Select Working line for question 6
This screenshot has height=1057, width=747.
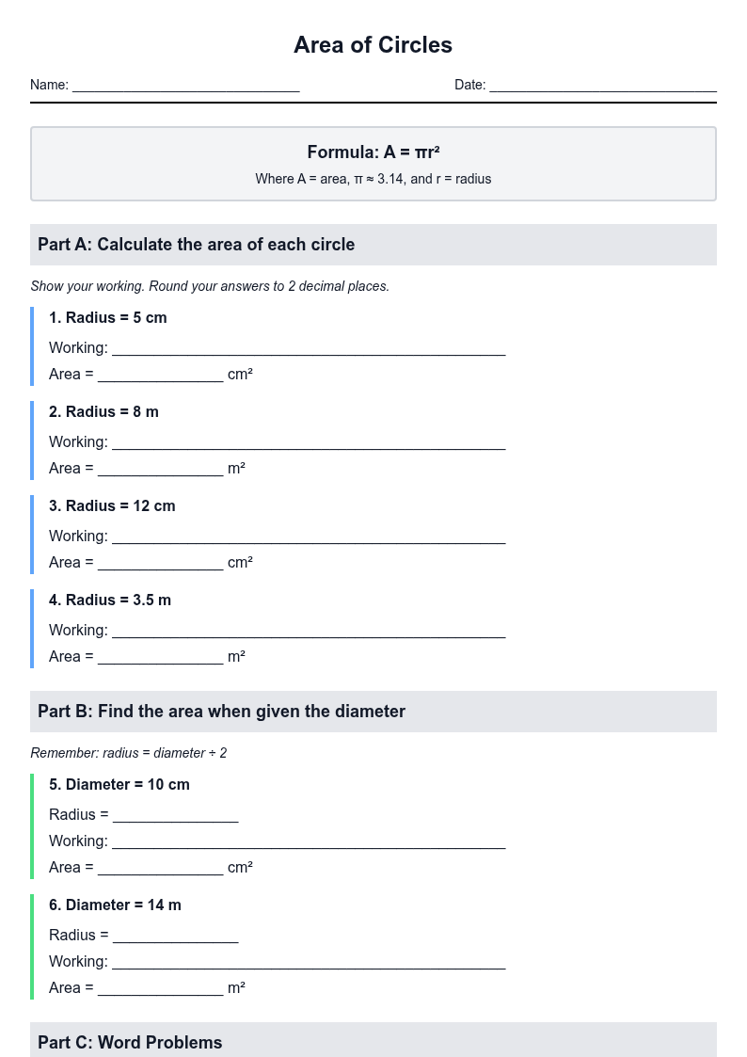pyautogui.click(x=309, y=962)
